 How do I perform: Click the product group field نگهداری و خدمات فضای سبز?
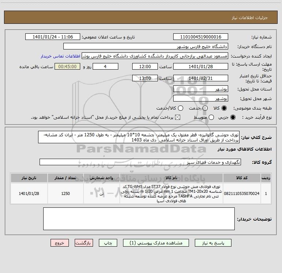140,162
